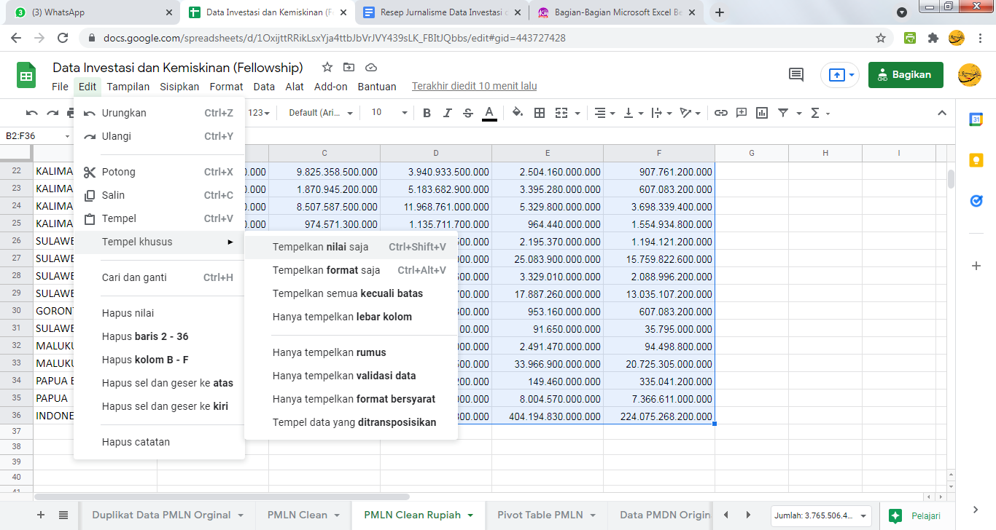Image resolution: width=996 pixels, height=530 pixels.
Task: Open Google Keep in side panel
Action: coord(976,160)
